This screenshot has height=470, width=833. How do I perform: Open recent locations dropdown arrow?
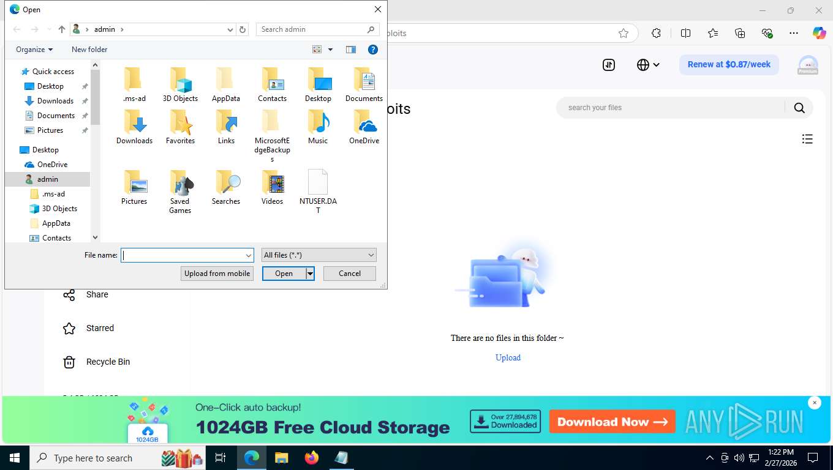49,29
